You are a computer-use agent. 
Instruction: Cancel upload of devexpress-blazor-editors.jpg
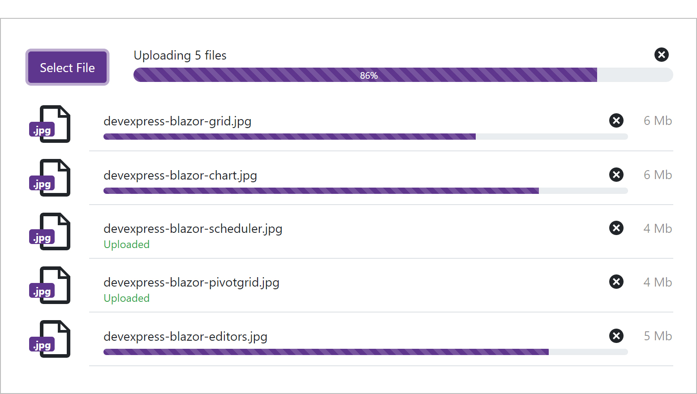(616, 336)
